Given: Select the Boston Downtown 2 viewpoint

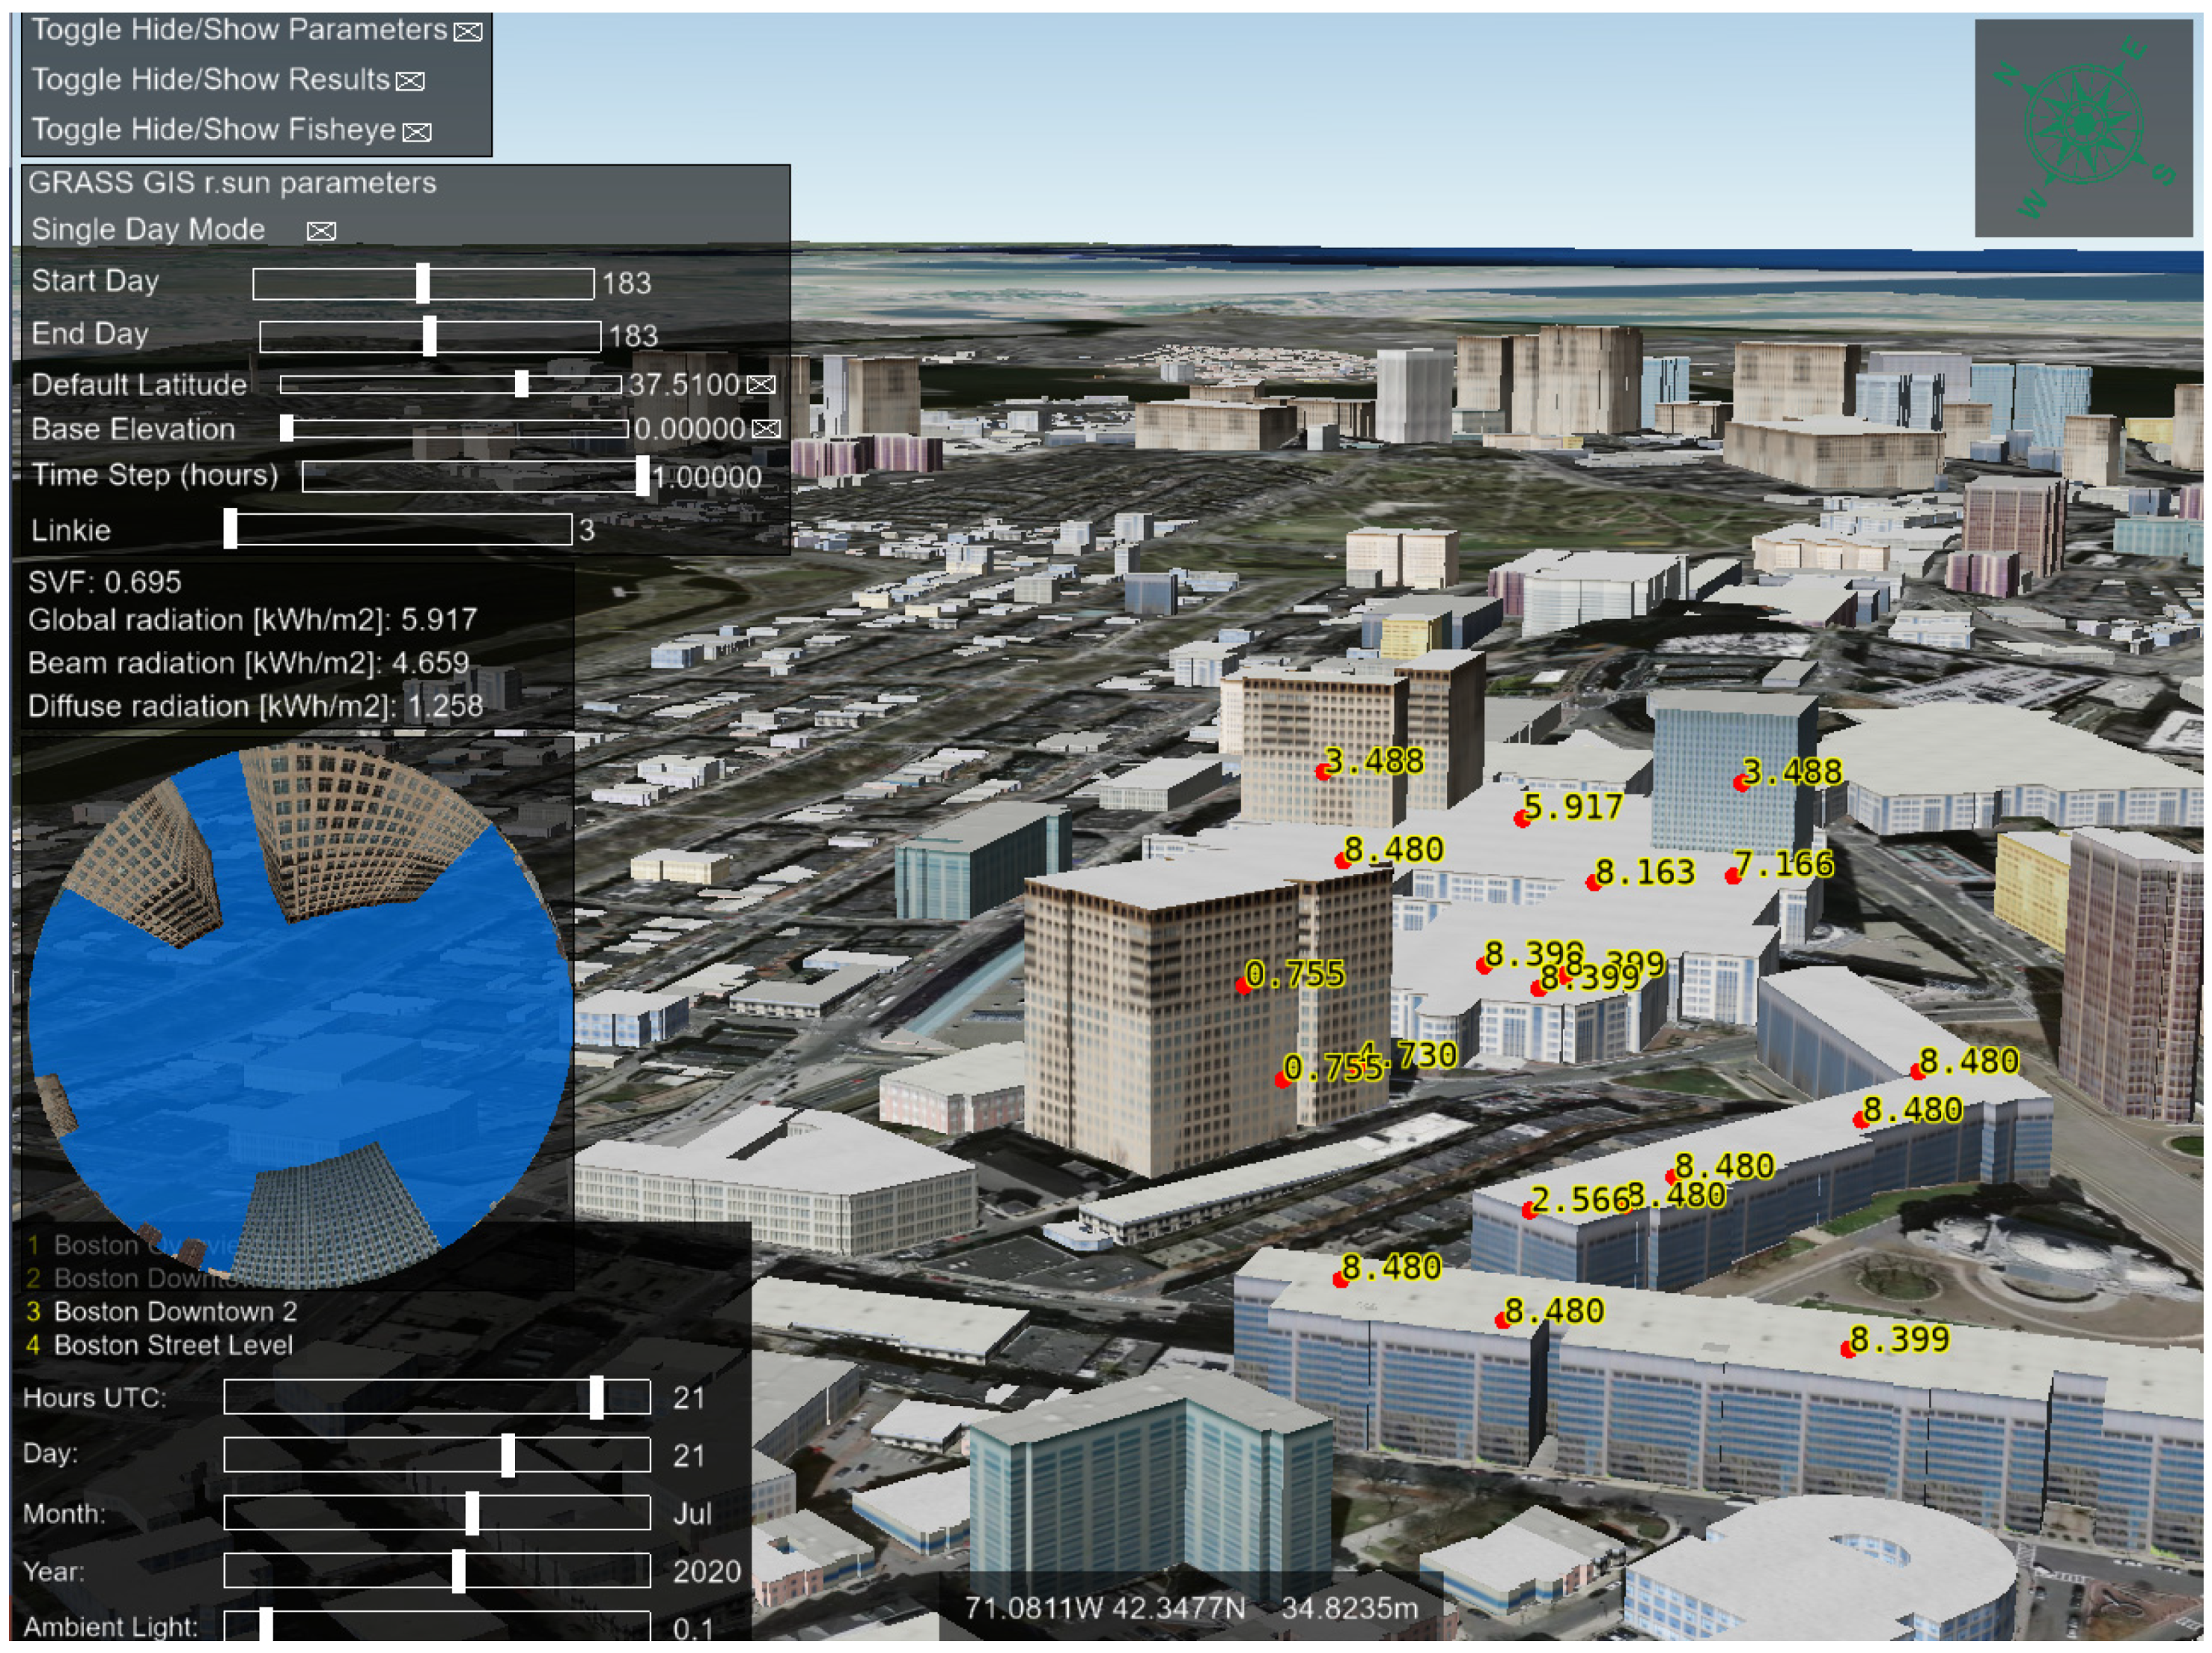Looking at the screenshot, I should pos(174,1312).
